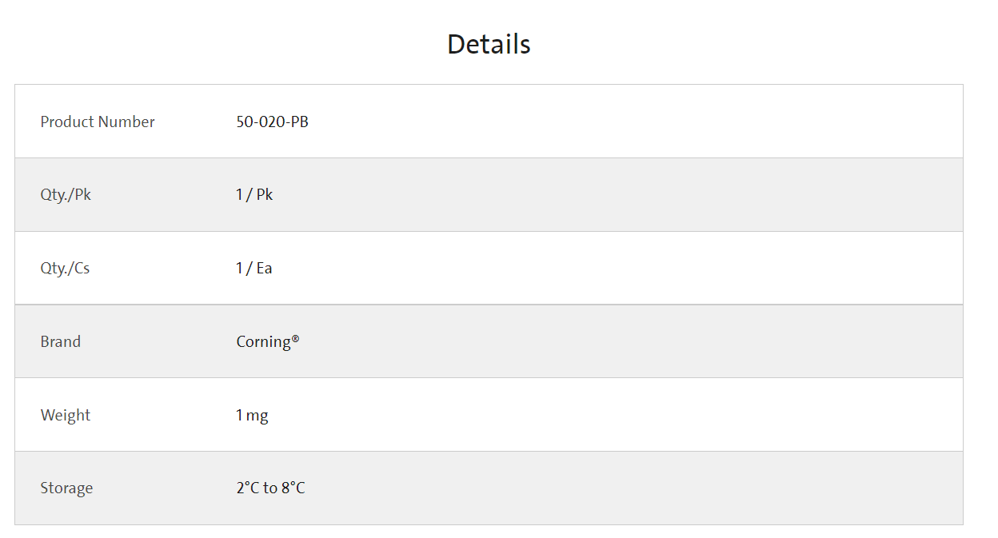Click the Details section heading
This screenshot has height=538, width=998.
pos(489,44)
